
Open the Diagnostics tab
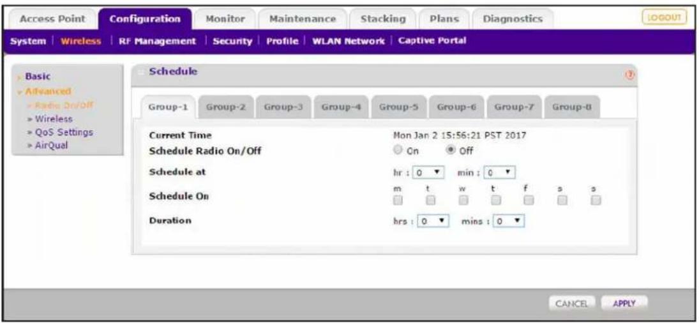point(513,19)
